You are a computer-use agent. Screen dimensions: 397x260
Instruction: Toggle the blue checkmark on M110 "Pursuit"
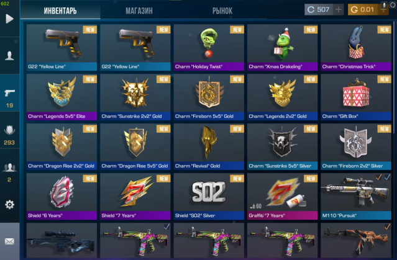(387, 177)
